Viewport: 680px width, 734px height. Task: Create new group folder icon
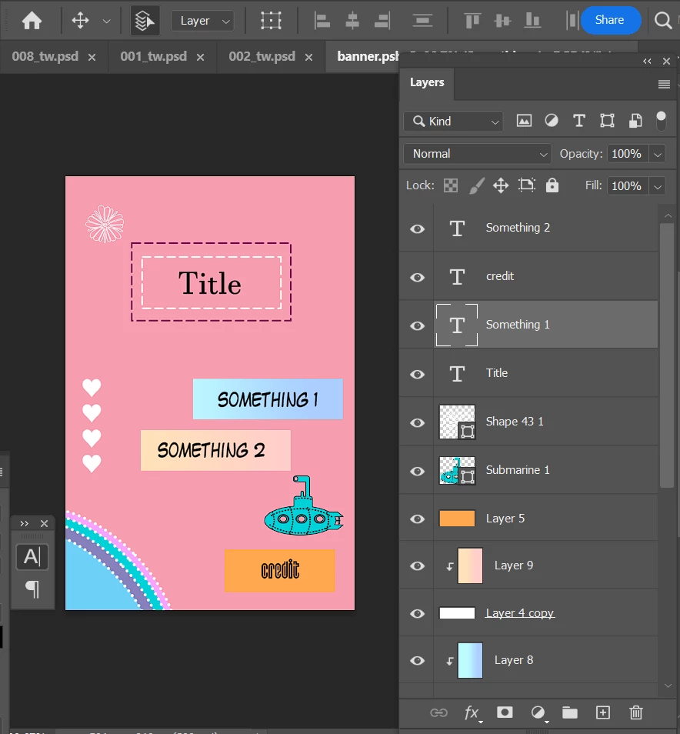point(569,712)
